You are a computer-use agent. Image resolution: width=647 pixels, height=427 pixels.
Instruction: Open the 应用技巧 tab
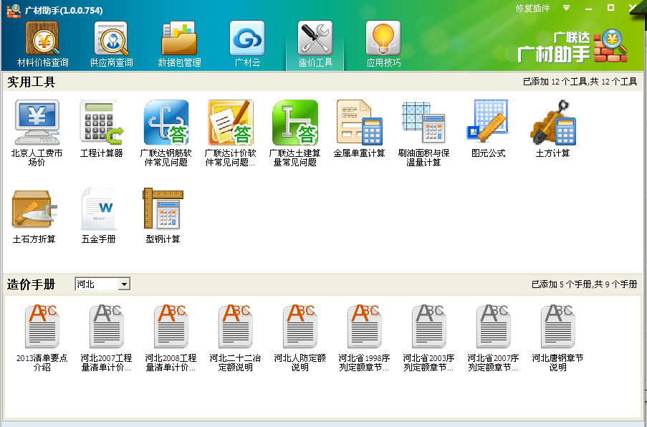pos(383,44)
